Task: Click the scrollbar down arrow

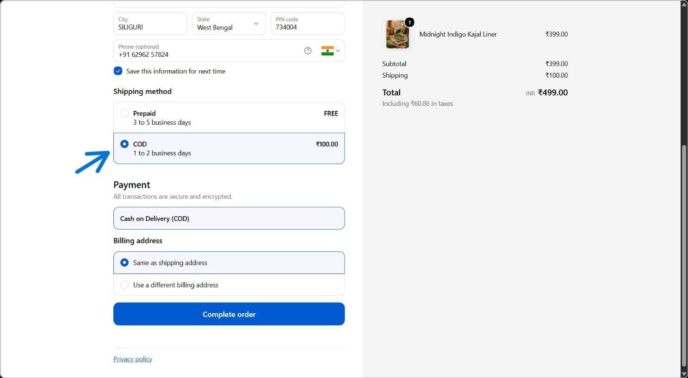Action: coord(684,373)
